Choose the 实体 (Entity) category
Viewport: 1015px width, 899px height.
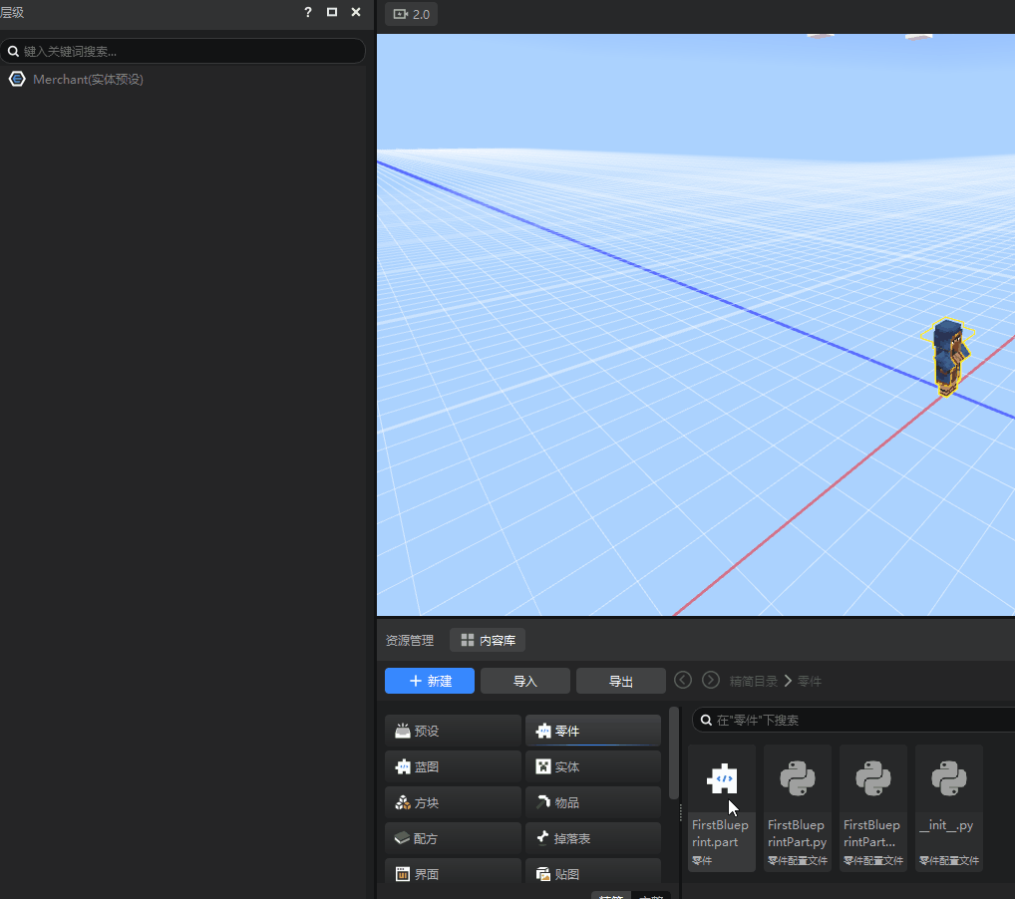click(x=592, y=766)
